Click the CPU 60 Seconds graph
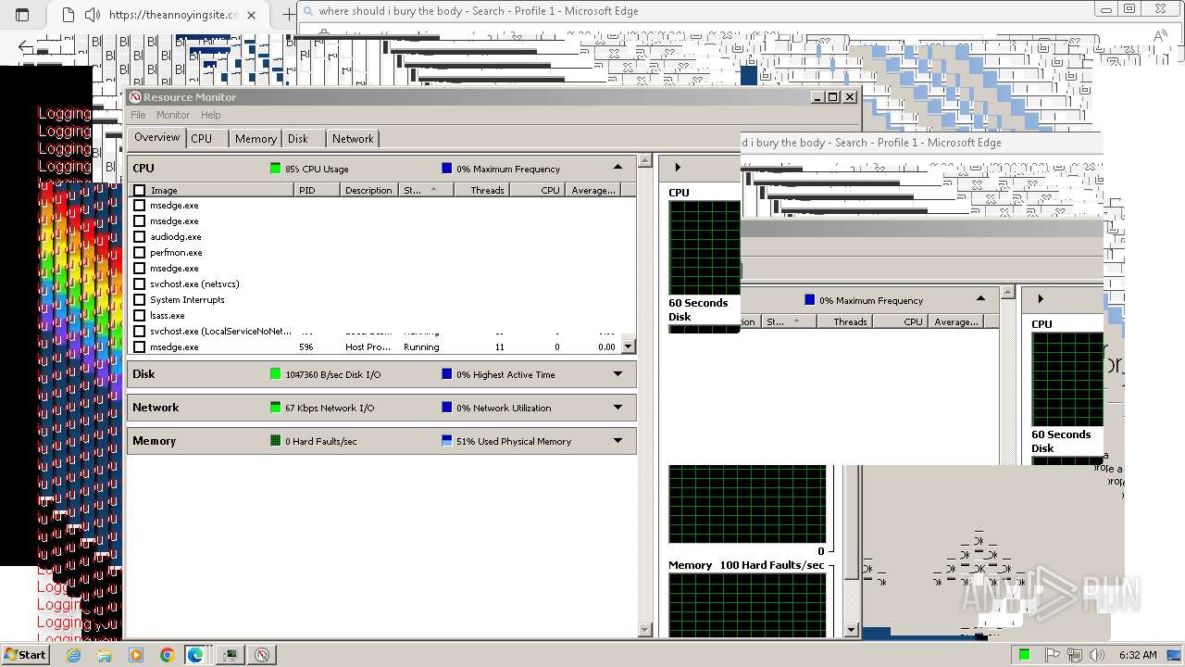 pyautogui.click(x=705, y=247)
